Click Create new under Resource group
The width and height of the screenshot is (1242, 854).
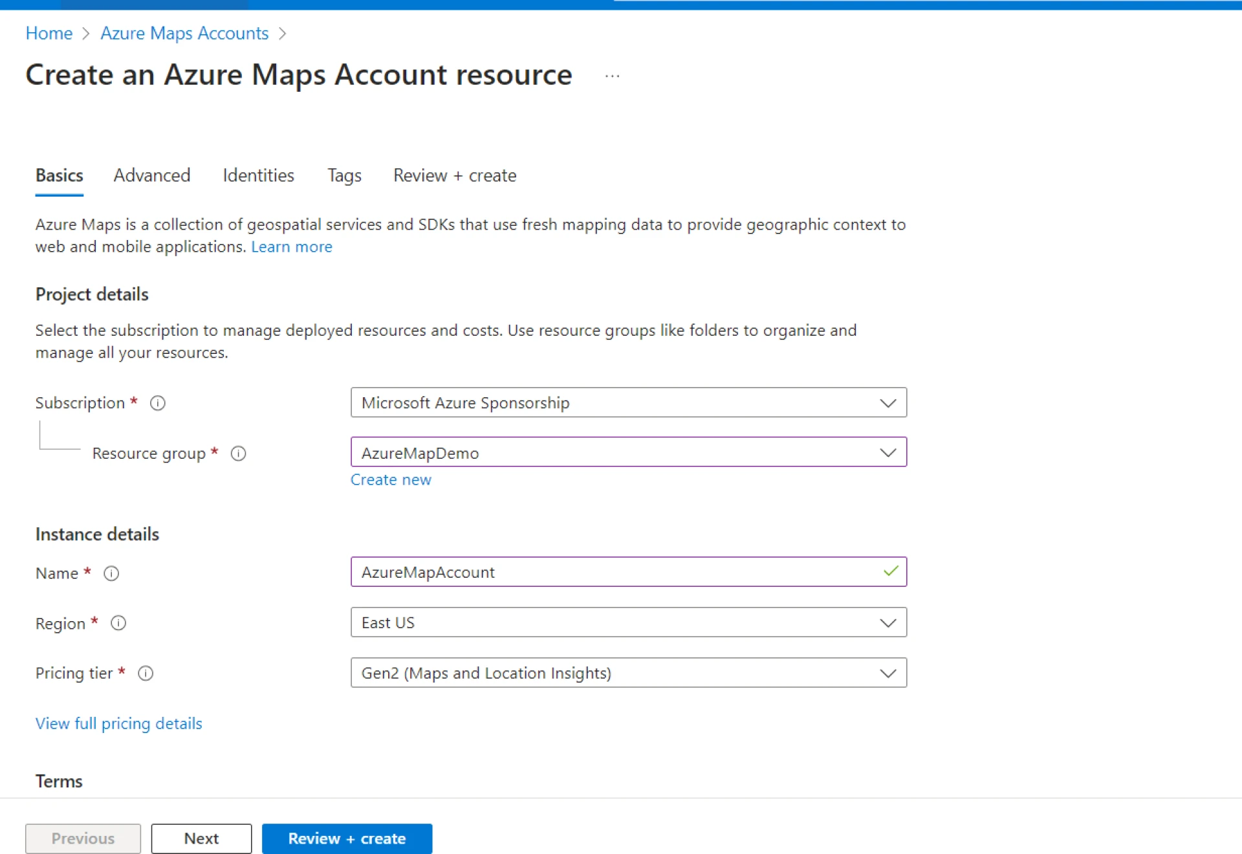[x=391, y=479]
